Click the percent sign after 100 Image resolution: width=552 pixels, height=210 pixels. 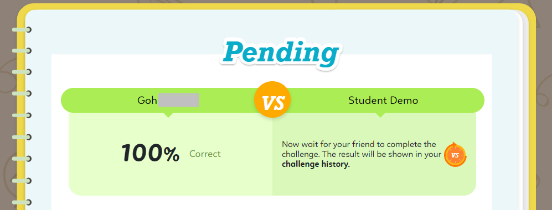[171, 154]
